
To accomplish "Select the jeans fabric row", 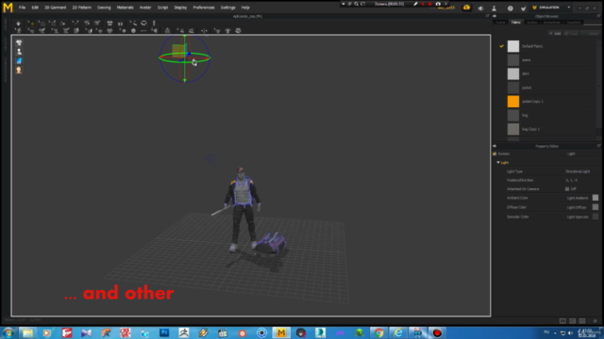I will coord(546,60).
